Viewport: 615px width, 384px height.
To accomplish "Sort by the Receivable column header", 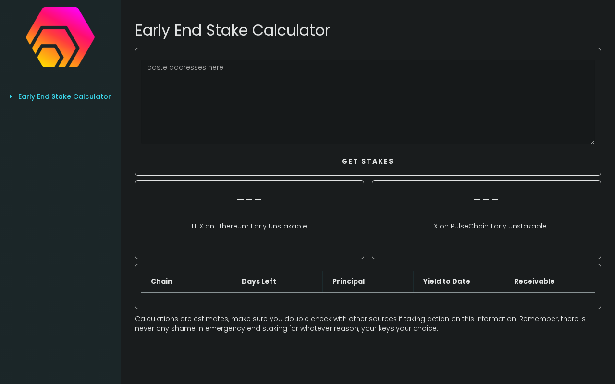I will (534, 281).
